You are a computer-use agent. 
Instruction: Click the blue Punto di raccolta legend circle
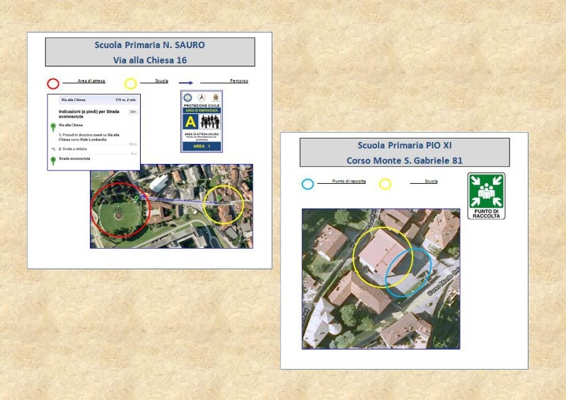click(307, 184)
